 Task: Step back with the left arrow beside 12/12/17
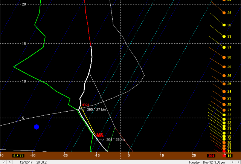click(4, 162)
